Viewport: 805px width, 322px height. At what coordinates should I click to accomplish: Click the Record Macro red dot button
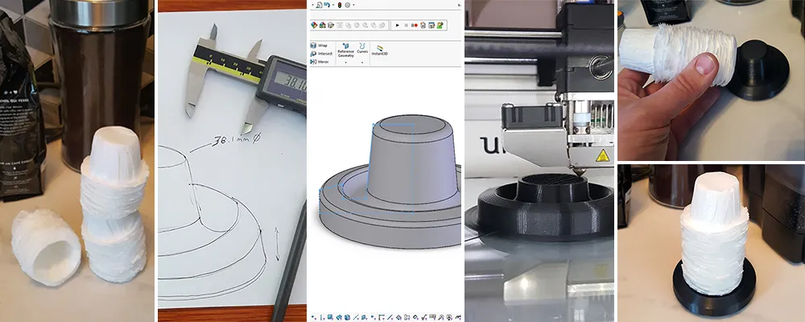(415, 25)
